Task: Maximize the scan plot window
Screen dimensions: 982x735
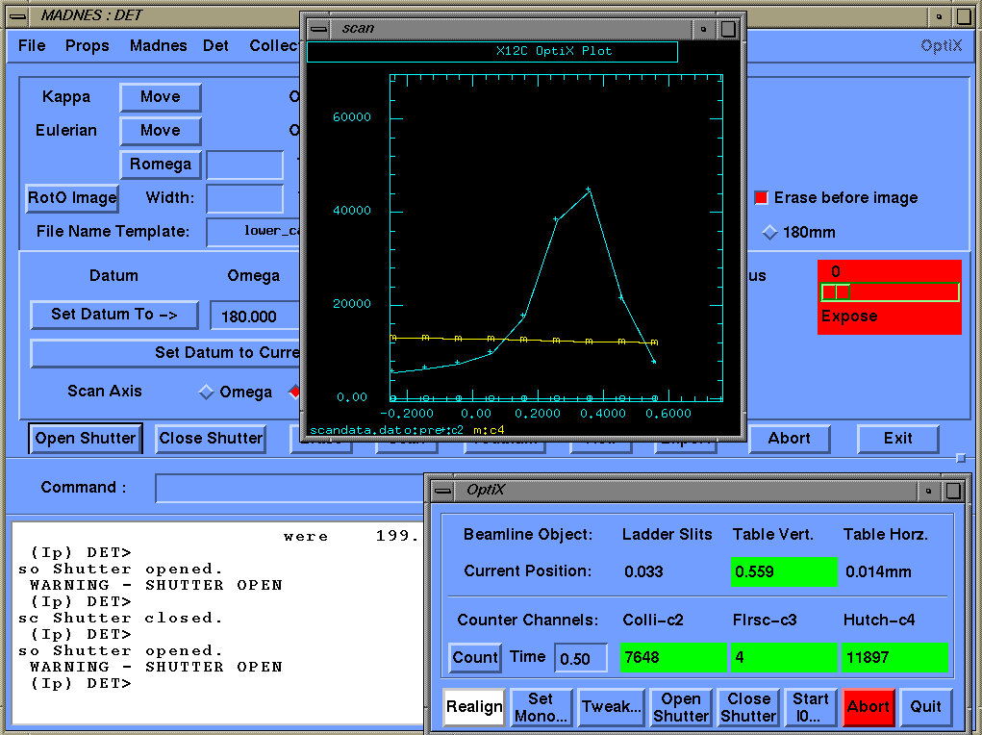Action: 728,29
